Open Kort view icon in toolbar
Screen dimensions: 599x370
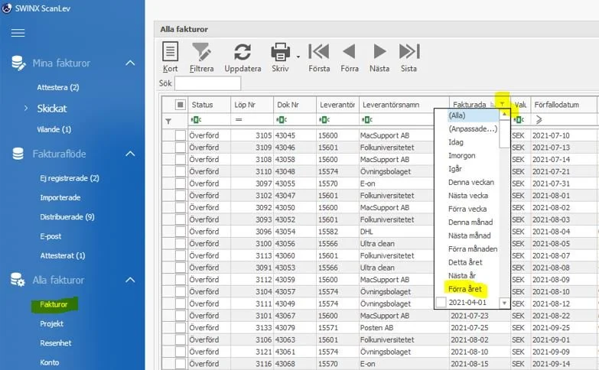pyautogui.click(x=170, y=51)
